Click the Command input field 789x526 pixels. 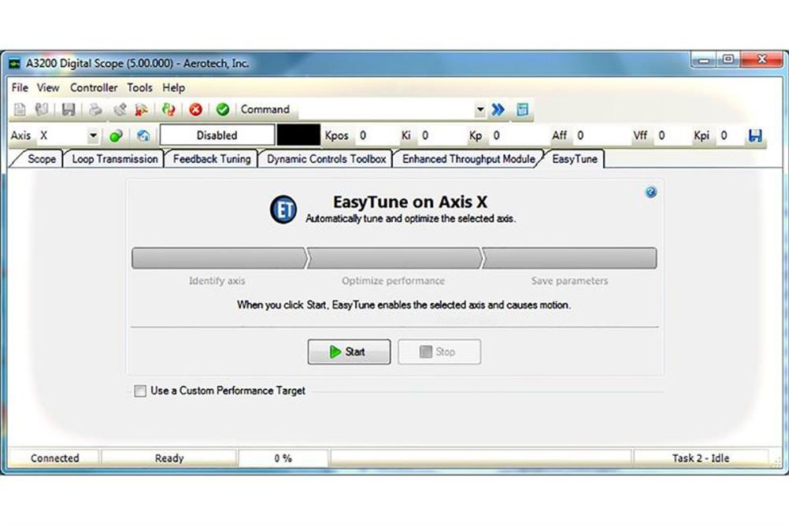tap(385, 109)
